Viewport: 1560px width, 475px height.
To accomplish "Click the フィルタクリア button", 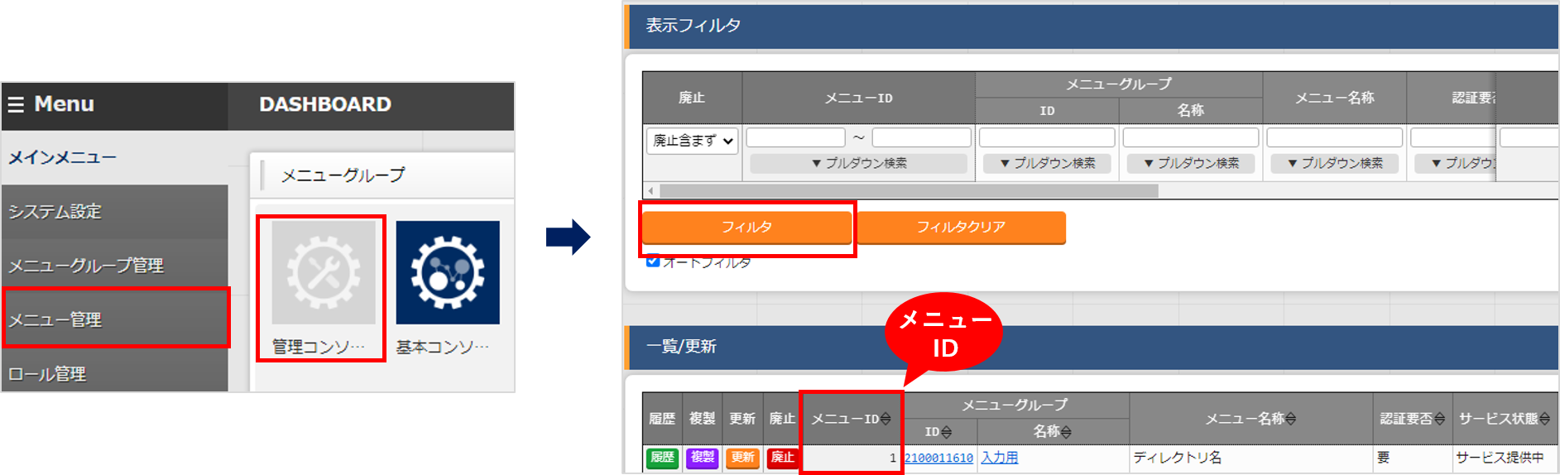I will (x=961, y=227).
